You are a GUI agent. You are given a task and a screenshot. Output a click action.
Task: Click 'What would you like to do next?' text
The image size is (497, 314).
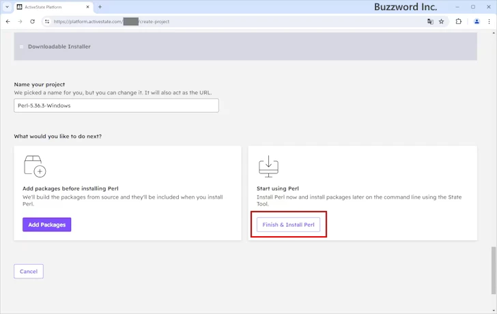(57, 137)
